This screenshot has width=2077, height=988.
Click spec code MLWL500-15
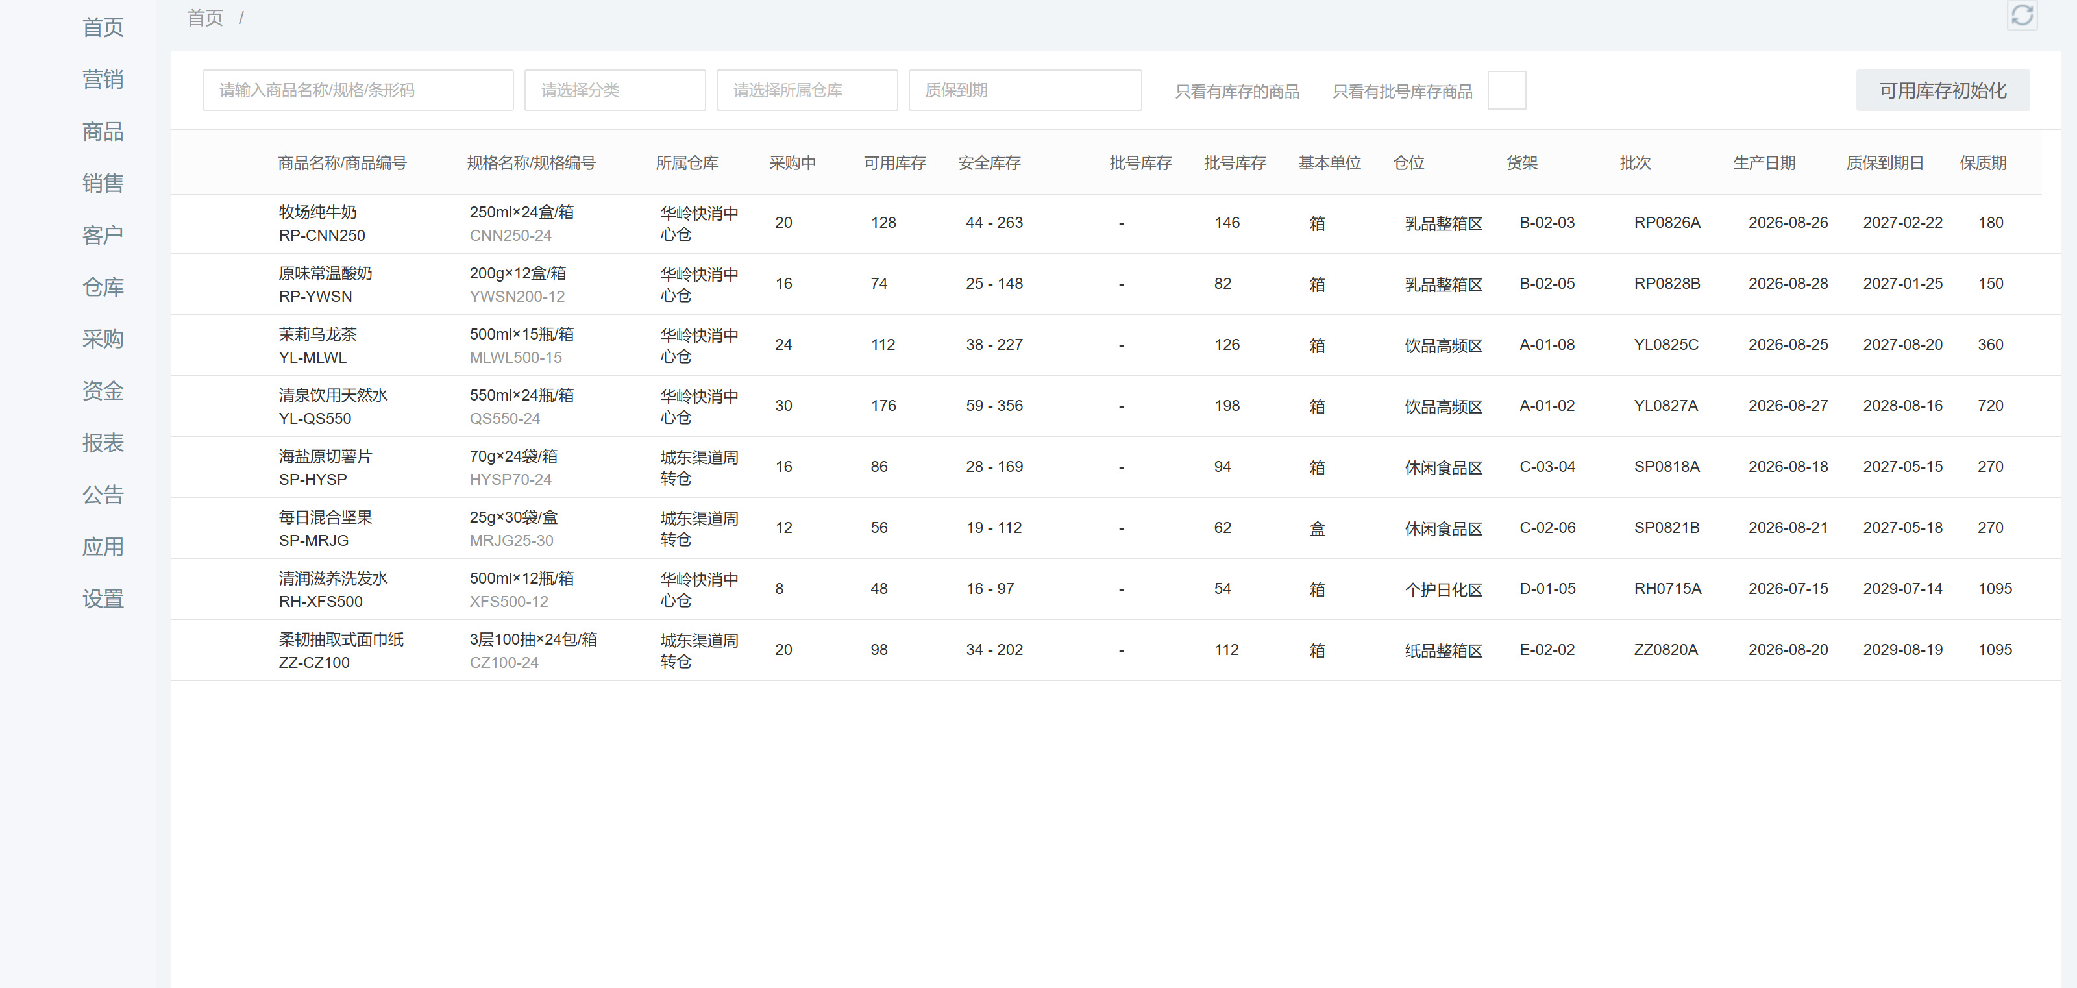coord(515,357)
